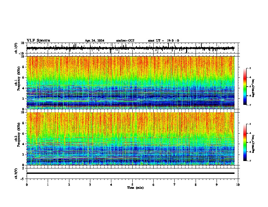Screen dimensions: 268x207
Task: Click the "station=OUI" header text
Action: tap(125, 41)
